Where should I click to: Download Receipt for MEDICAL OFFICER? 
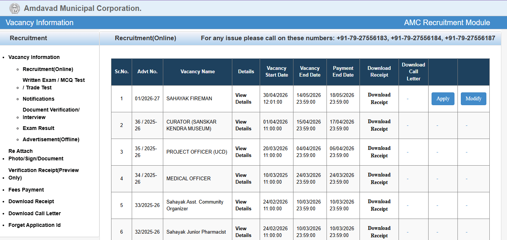click(379, 178)
